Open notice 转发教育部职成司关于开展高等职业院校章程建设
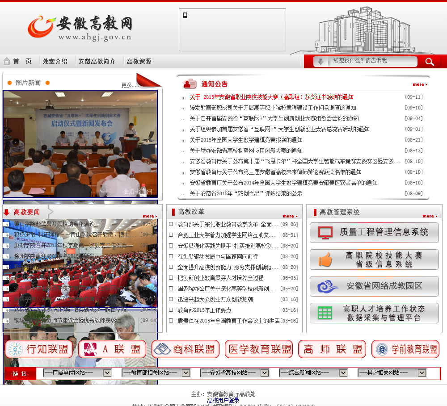447x406 pixels. tap(273, 108)
